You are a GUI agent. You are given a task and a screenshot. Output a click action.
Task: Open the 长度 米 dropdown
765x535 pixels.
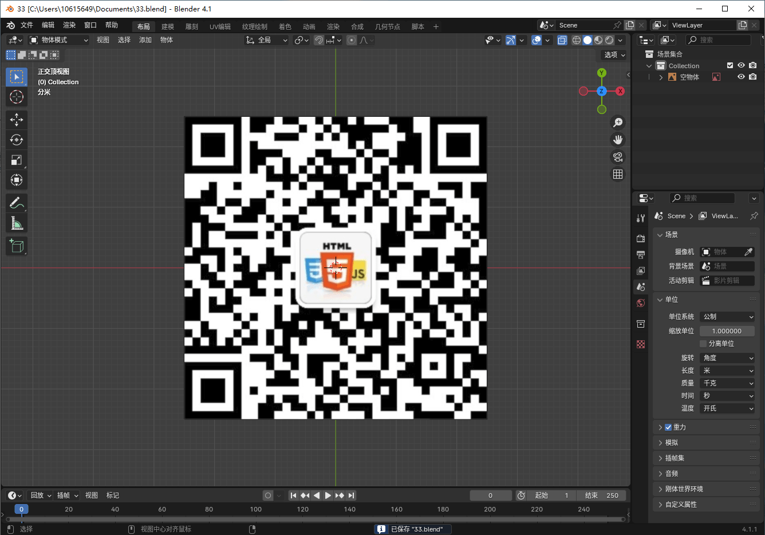pos(727,371)
